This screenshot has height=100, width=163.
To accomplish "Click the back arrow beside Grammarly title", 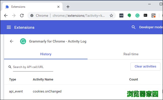I will (12, 41).
